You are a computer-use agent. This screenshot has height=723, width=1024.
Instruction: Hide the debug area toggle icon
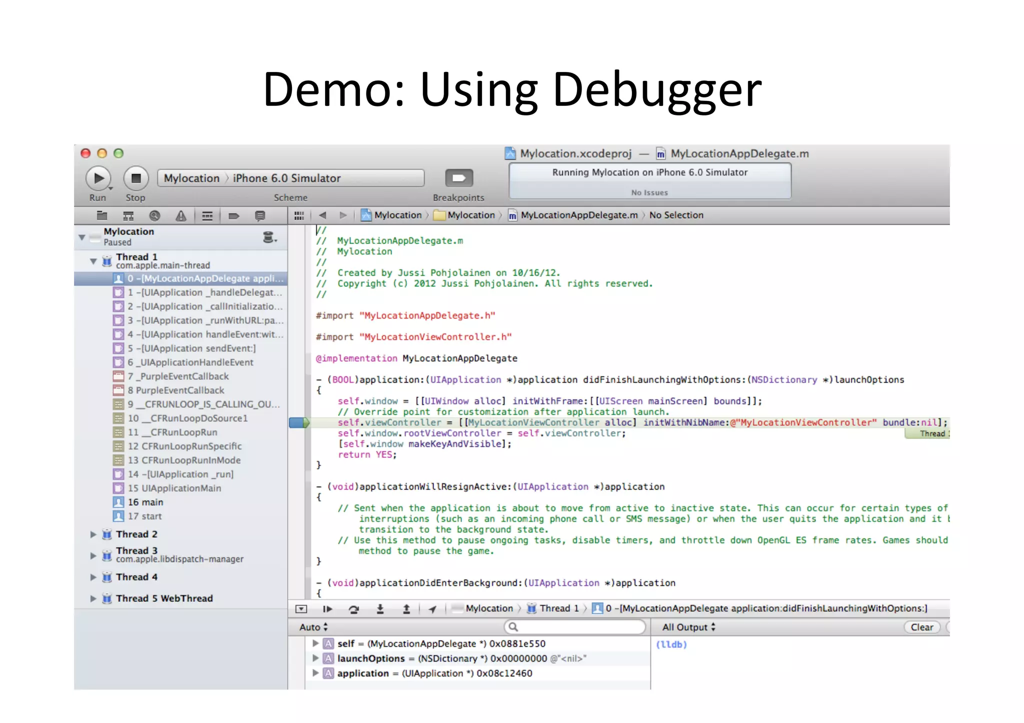click(x=301, y=609)
